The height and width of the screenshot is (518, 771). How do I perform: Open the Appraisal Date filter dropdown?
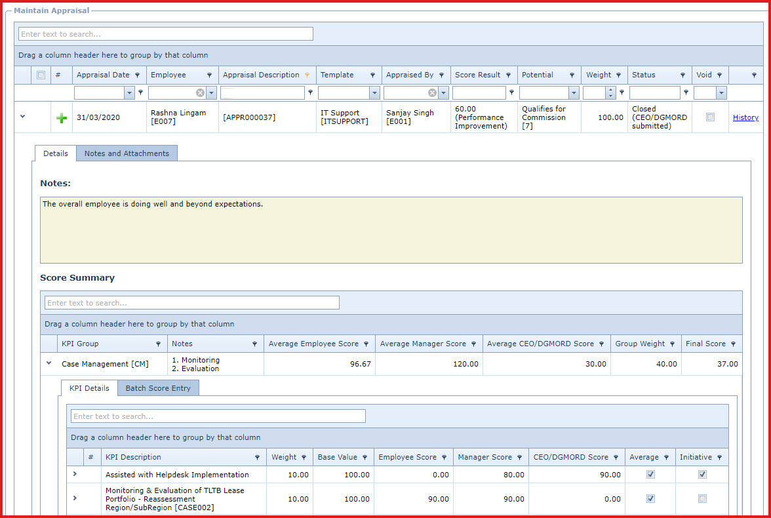tap(129, 93)
